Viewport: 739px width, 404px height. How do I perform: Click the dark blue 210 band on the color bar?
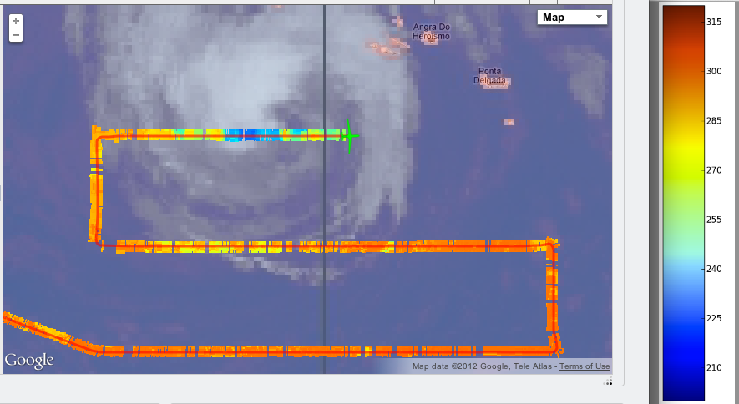(x=682, y=366)
